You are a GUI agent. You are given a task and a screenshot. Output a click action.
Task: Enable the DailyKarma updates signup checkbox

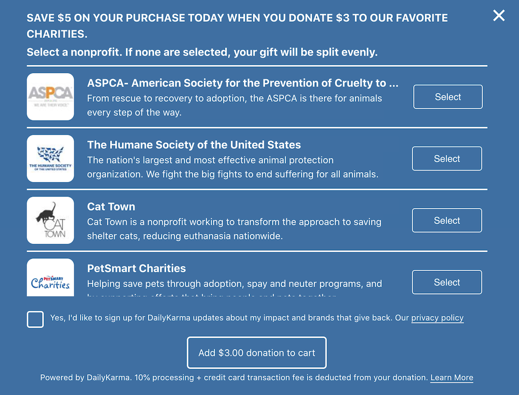coord(35,320)
